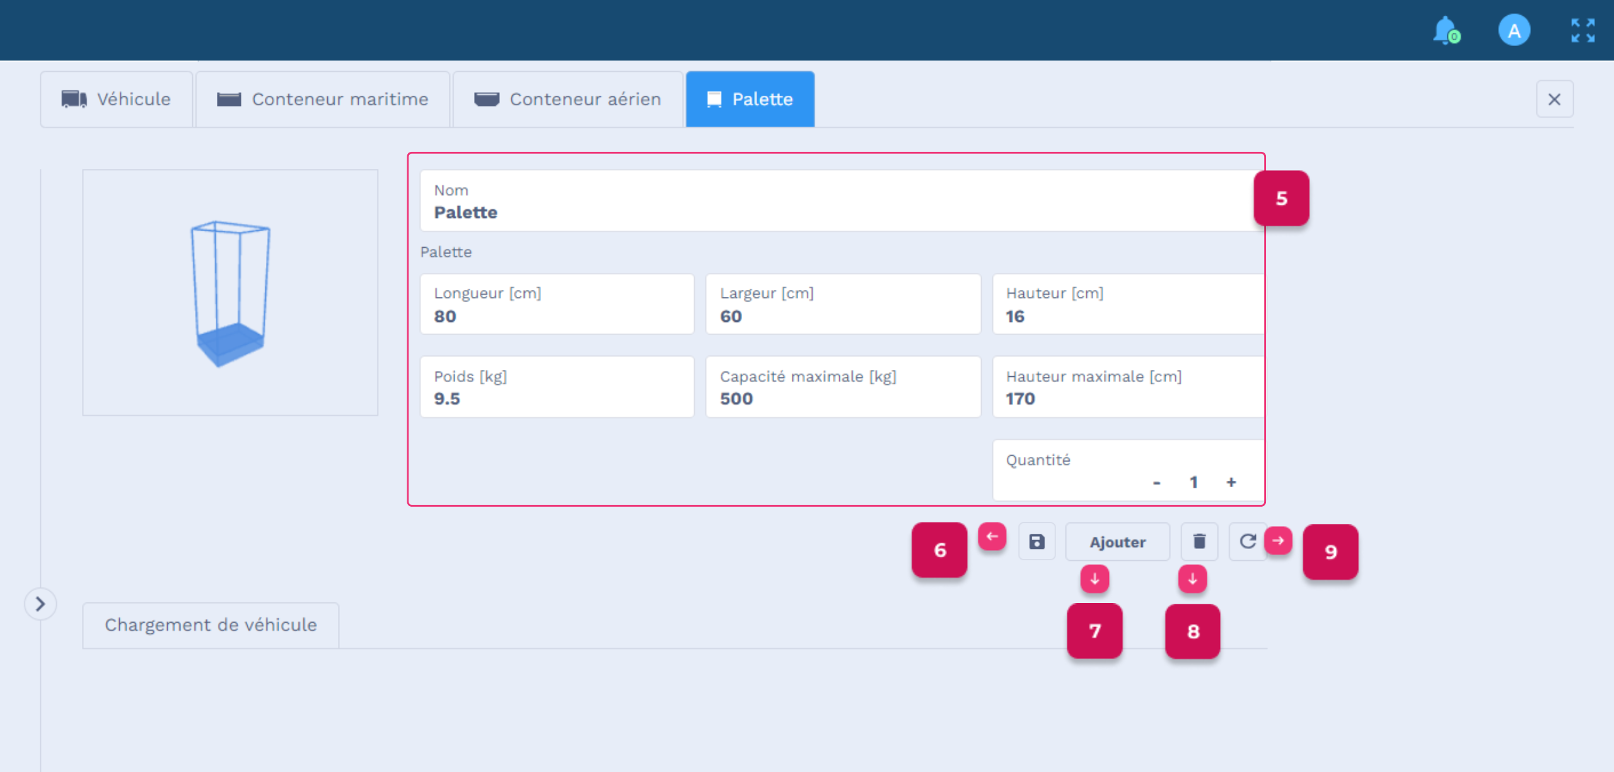
Task: Click the trash delete icon
Action: (1199, 541)
